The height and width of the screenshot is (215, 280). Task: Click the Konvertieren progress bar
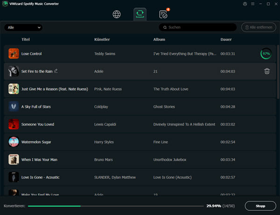tap(116, 206)
